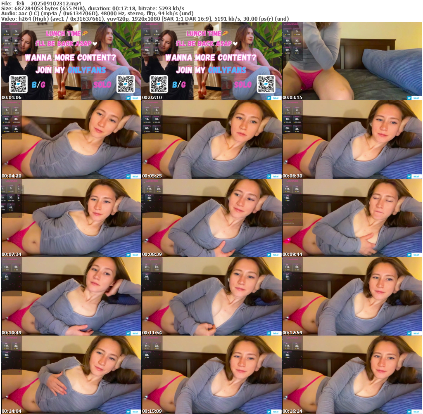Select the thumbnail at timestamp 00:12:59
The width and height of the screenshot is (423, 414).
(352, 296)
